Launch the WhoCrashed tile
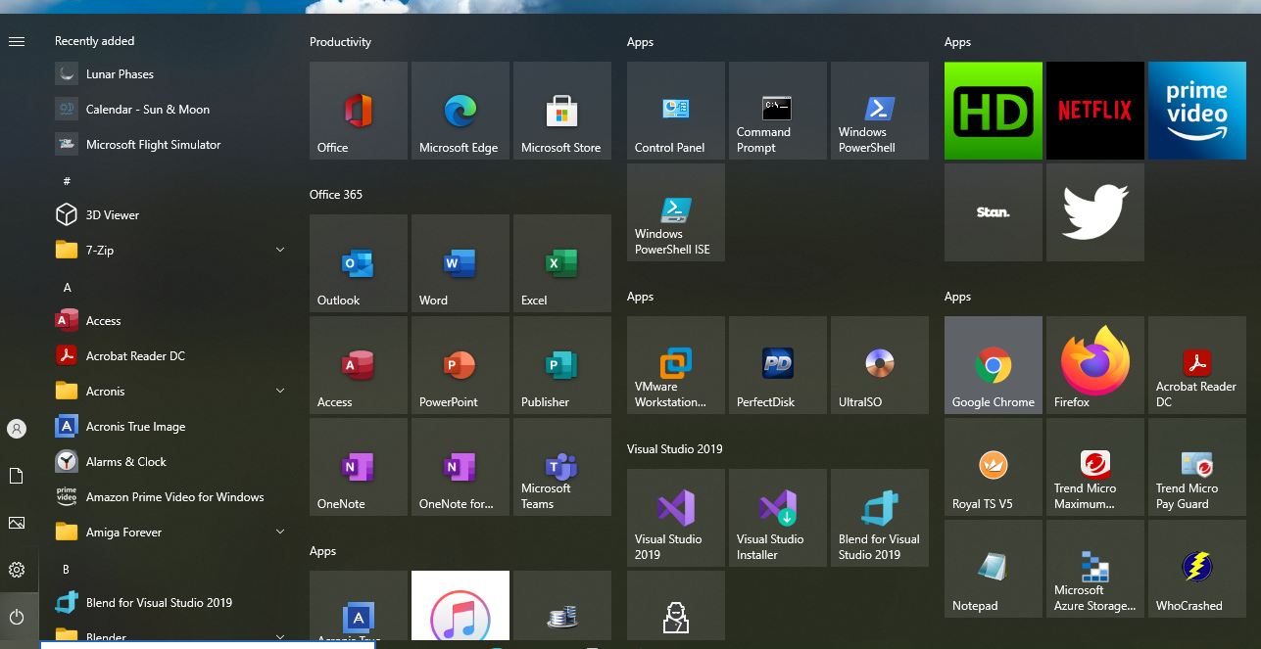The image size is (1261, 649). tap(1196, 569)
